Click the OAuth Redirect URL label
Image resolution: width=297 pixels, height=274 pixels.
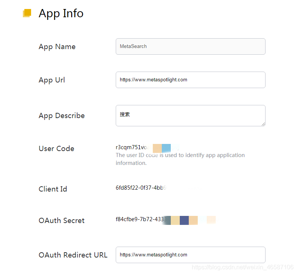tap(73, 255)
